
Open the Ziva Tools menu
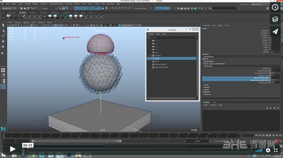click(x=111, y=4)
